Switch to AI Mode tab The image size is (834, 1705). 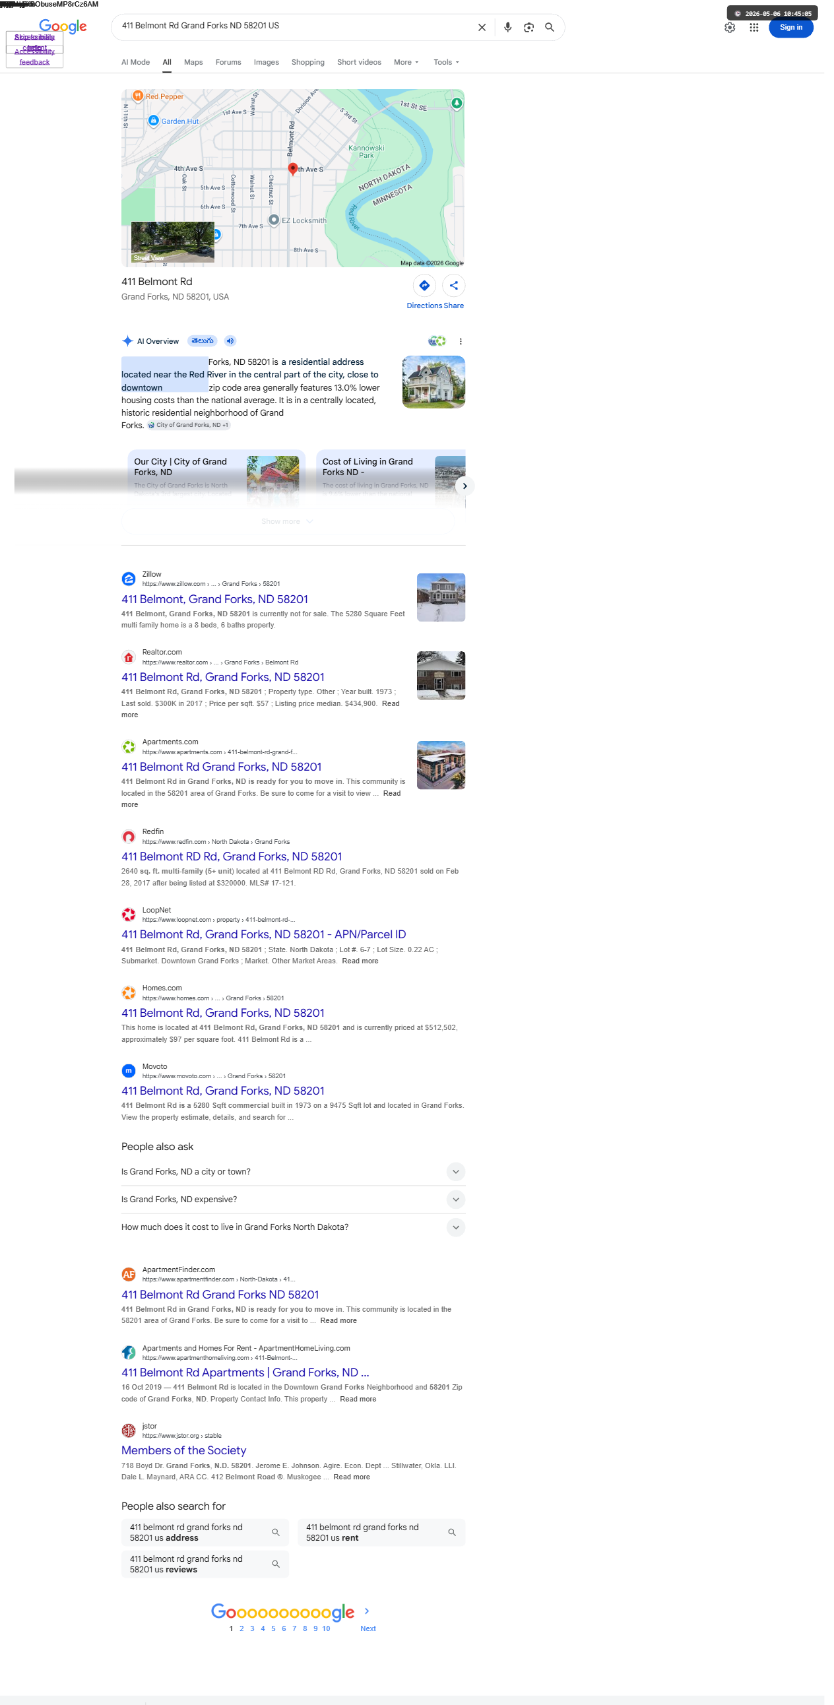[x=136, y=62]
